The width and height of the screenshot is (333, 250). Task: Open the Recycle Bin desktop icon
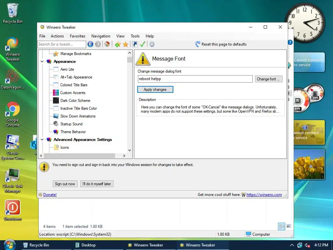pos(13,10)
